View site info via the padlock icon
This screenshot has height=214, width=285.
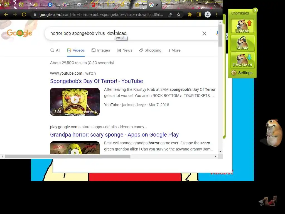pyautogui.click(x=35, y=14)
